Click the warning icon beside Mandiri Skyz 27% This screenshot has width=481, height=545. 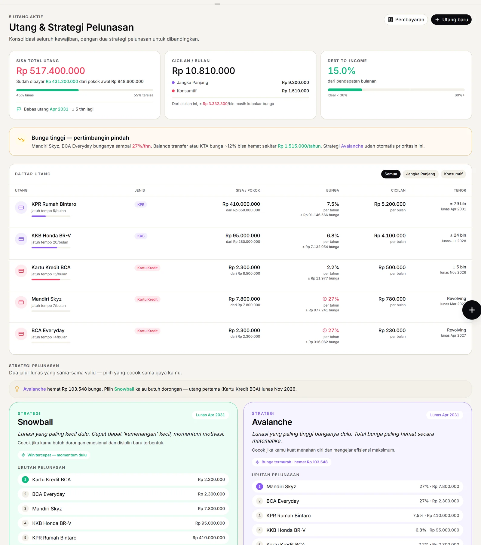point(325,299)
